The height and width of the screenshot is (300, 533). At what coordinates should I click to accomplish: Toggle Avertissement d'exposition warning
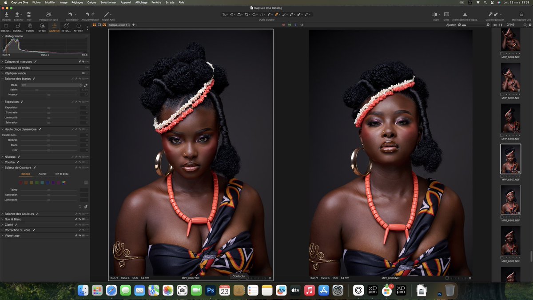(465, 15)
